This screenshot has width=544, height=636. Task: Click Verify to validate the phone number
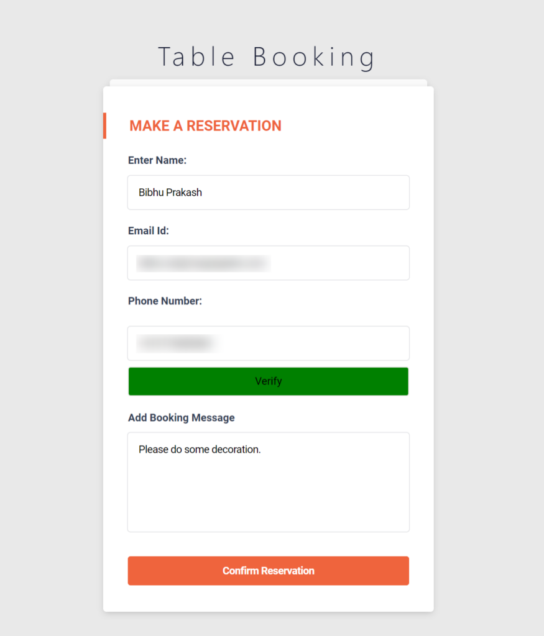coord(268,381)
